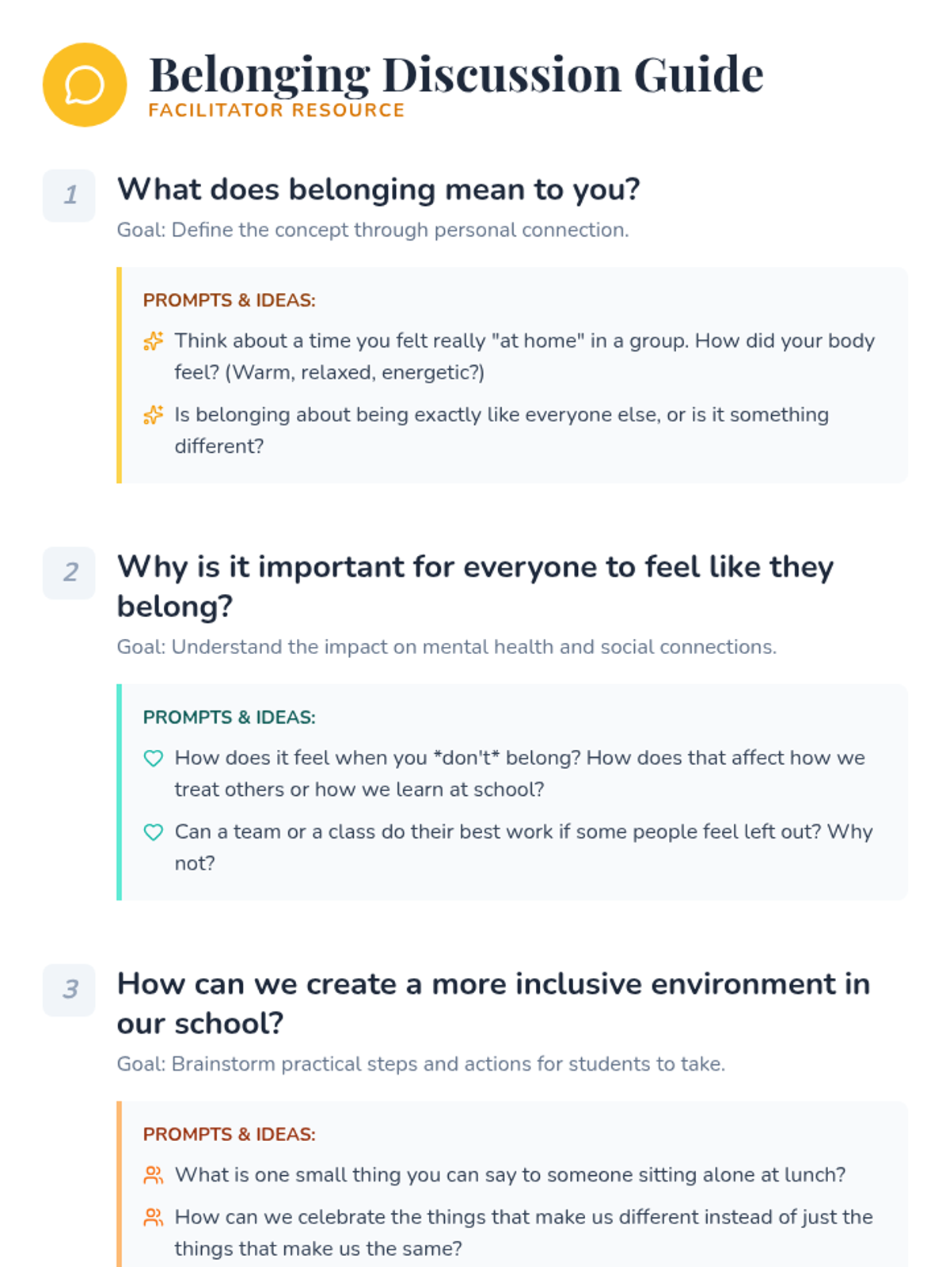Click the teal "PROMPTS & IDEAS:" label
Screen dimensions: 950x1267
click(x=230, y=717)
